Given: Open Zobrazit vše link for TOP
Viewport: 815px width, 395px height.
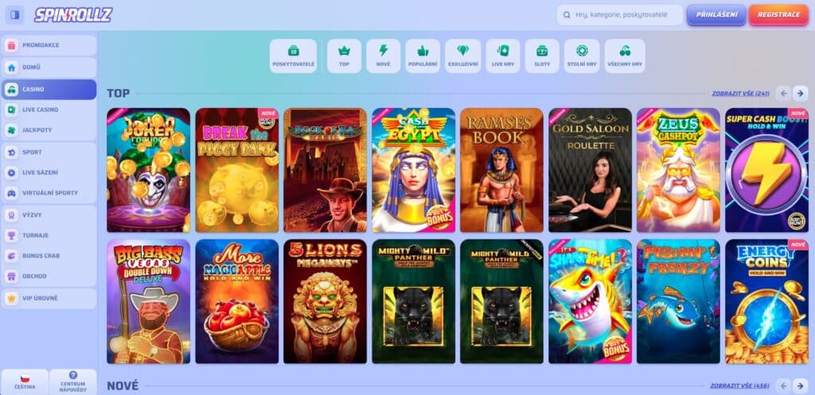Looking at the screenshot, I should 741,94.
